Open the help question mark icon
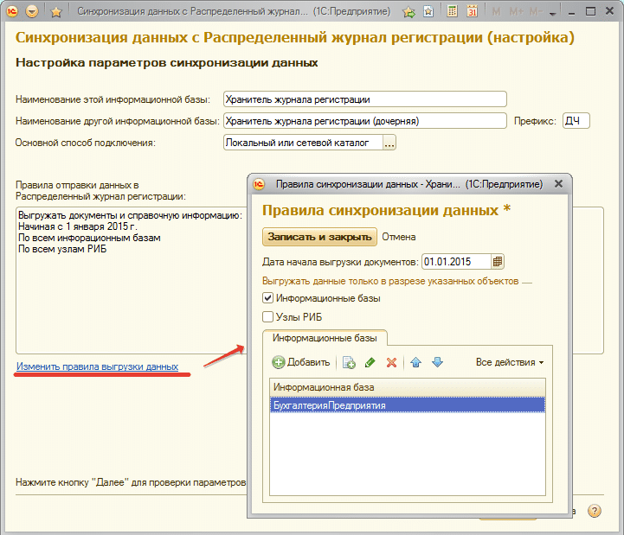This screenshot has width=624, height=535. (x=595, y=511)
